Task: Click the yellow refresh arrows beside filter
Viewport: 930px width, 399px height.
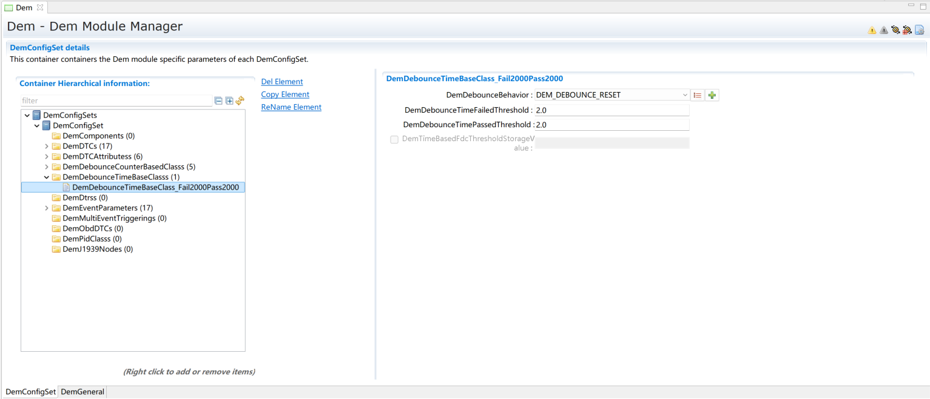Action: point(240,101)
